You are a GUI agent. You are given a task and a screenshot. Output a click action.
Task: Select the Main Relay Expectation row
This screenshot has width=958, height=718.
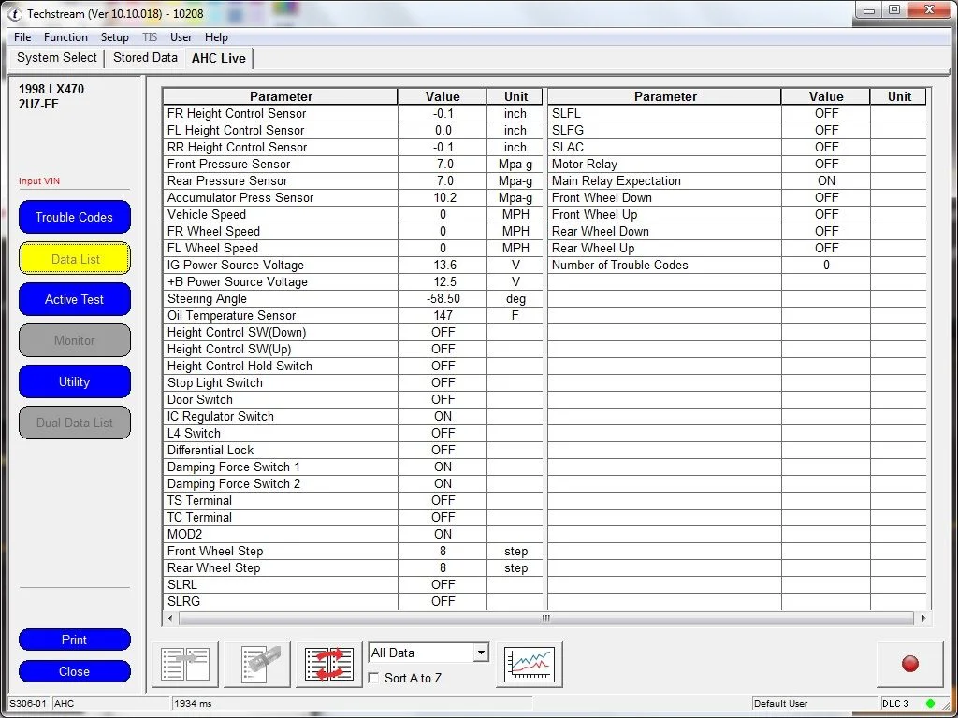click(737, 180)
